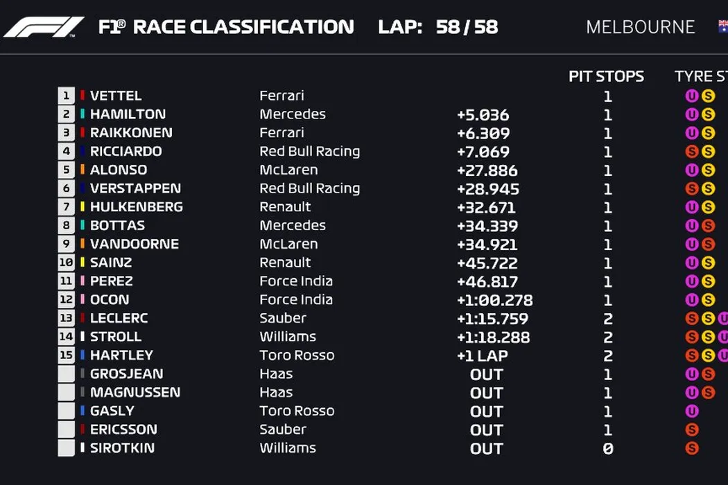728x485 pixels.
Task: Select the TYRE column header
Action: (x=700, y=76)
